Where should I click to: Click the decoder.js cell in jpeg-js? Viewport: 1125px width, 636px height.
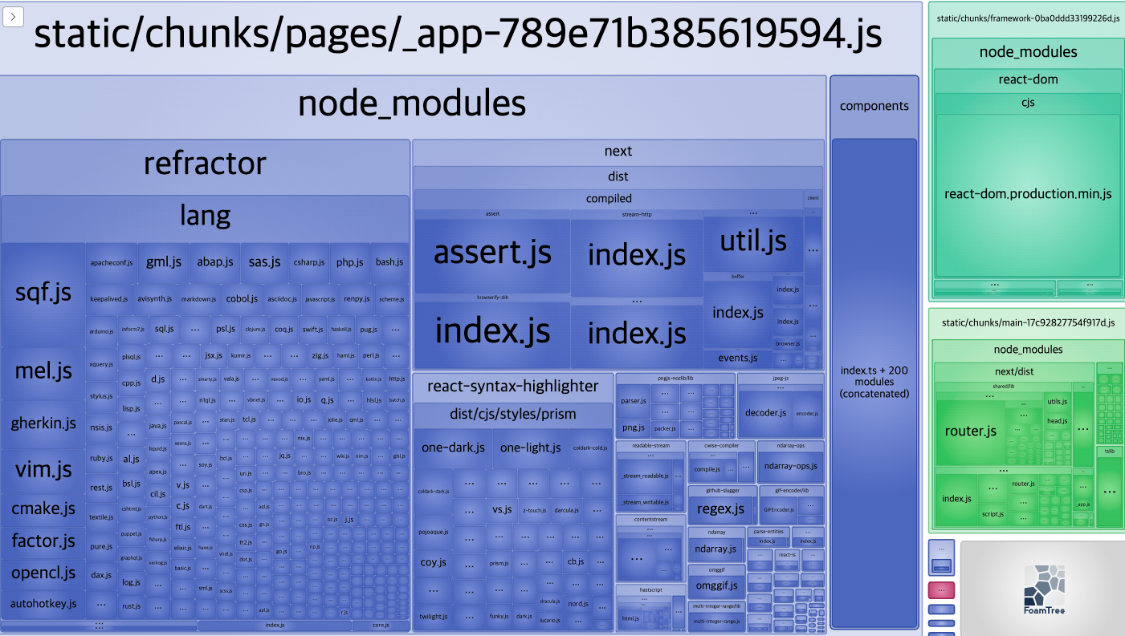click(766, 413)
